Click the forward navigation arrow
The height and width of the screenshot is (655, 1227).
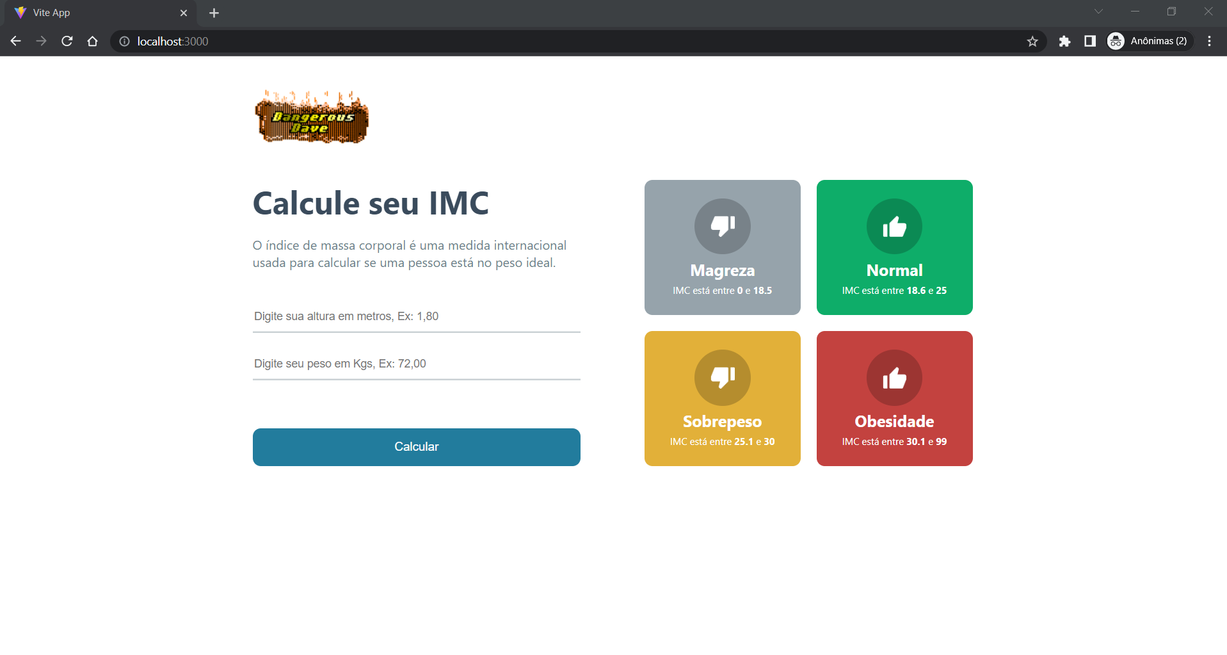41,41
